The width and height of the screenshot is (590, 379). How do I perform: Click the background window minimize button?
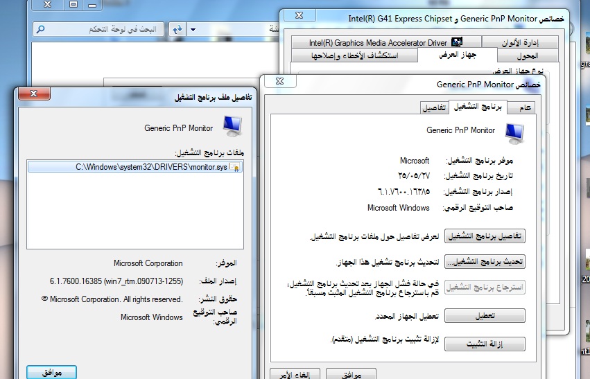[92, 5]
